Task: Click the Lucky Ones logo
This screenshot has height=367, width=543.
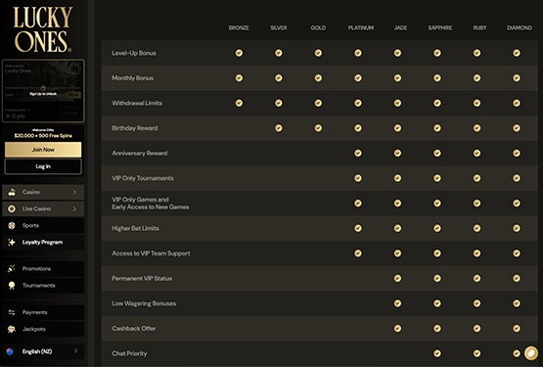Action: (43, 29)
